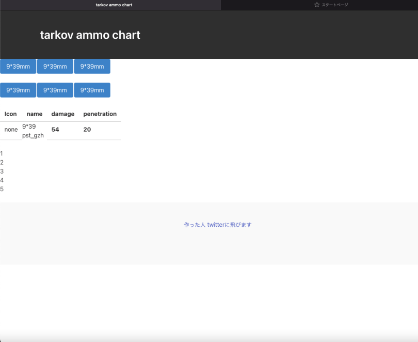The width and height of the screenshot is (418, 342).
Task: Click the star icon on the スタートページ tab
Action: click(x=317, y=5)
